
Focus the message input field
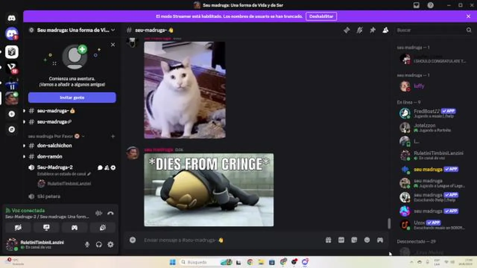click(231, 240)
